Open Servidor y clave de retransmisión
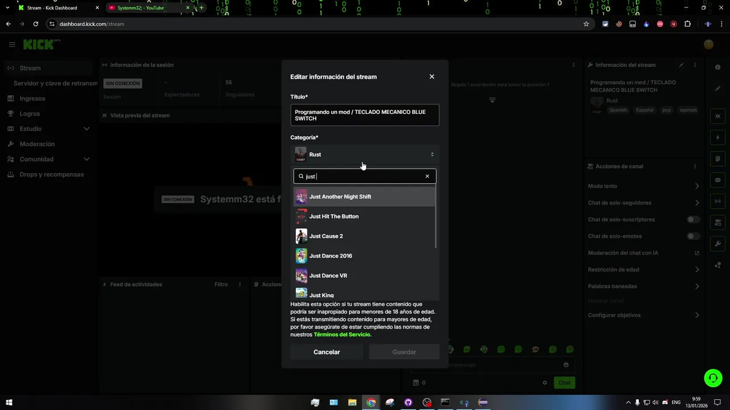The image size is (730, 410). click(x=55, y=83)
